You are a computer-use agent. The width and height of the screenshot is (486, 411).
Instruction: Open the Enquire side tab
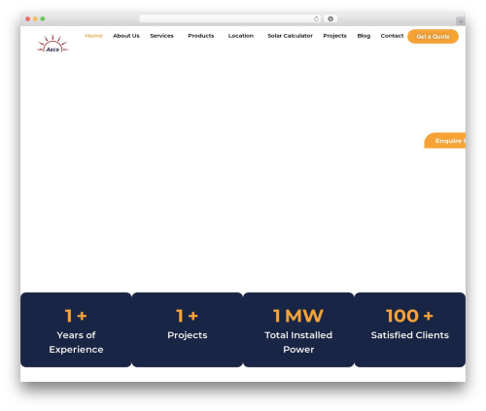click(445, 141)
